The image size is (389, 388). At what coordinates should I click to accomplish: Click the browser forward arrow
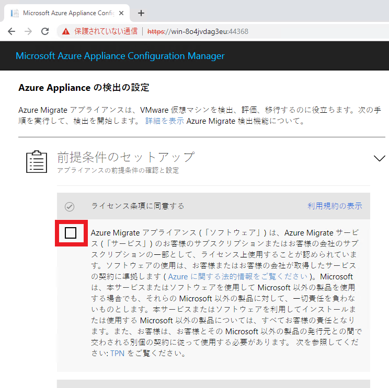(x=28, y=31)
